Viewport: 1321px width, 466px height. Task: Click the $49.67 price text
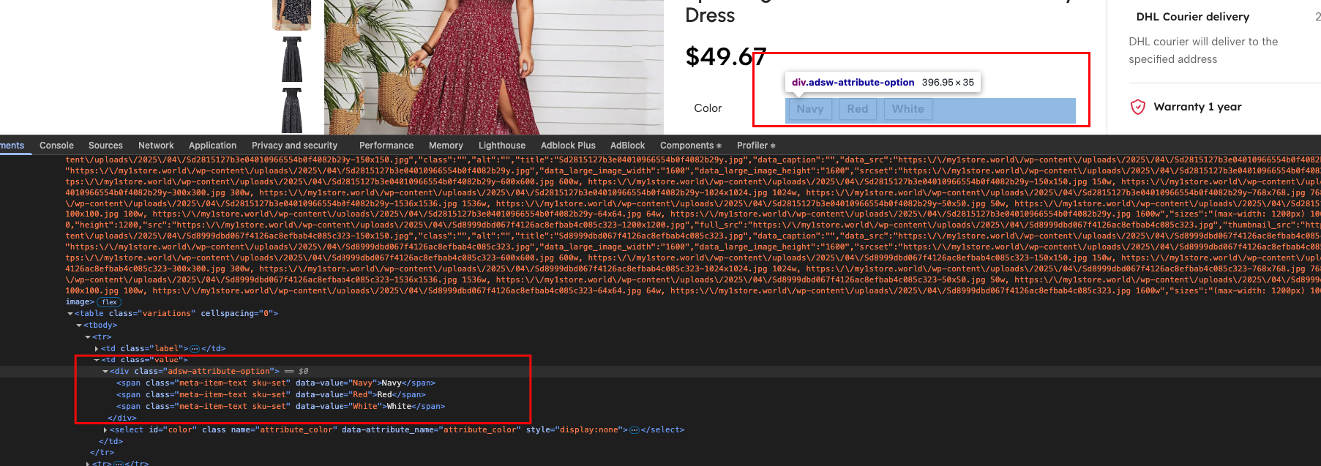pyautogui.click(x=725, y=56)
